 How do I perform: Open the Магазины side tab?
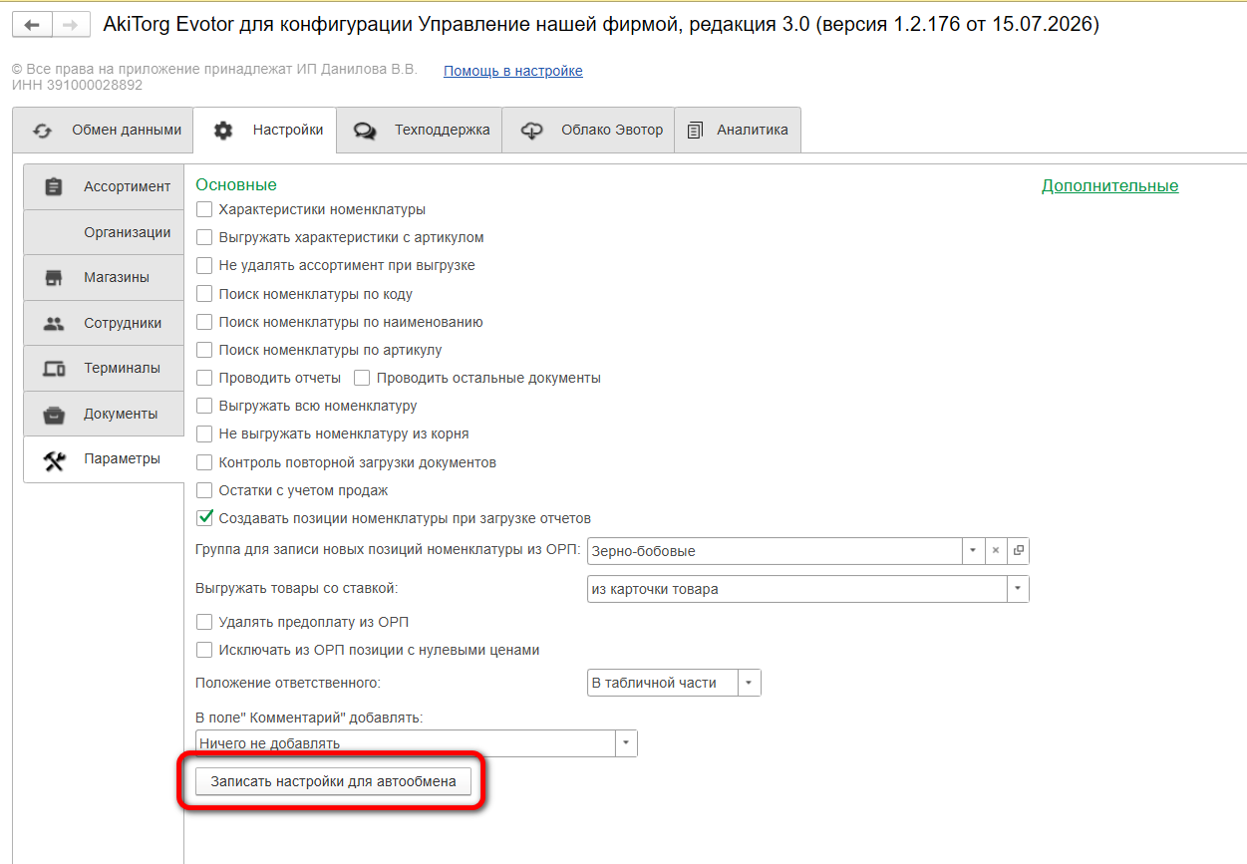(x=104, y=278)
